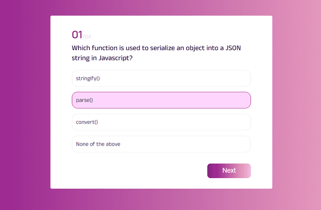Viewport: 321px width, 210px height.
Task: Deselect the pink parse() option box
Action: click(161, 100)
